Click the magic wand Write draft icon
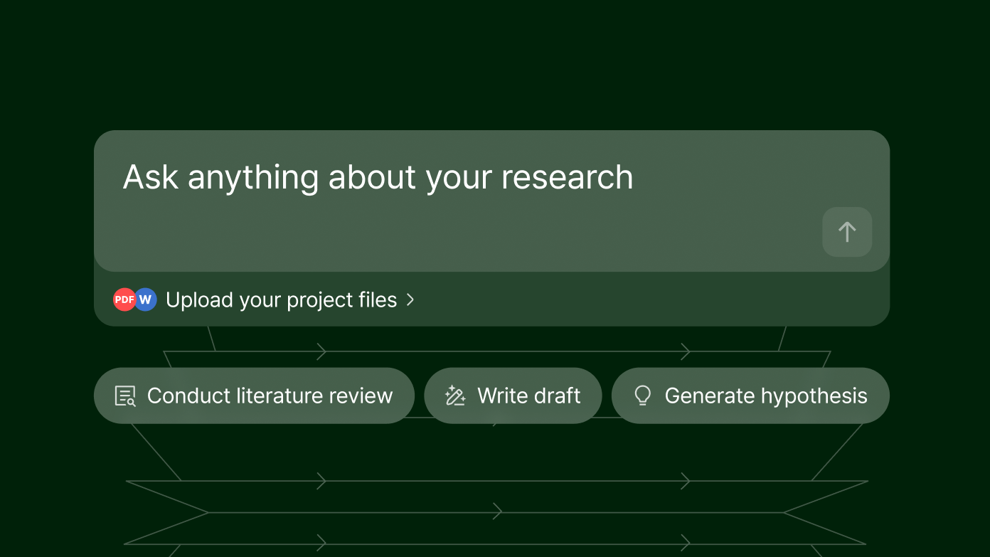This screenshot has height=557, width=990. click(x=455, y=396)
